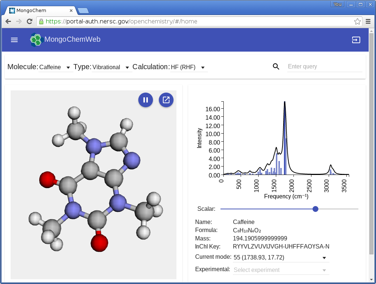Click the search magnifier icon
This screenshot has width=376, height=284.
276,67
